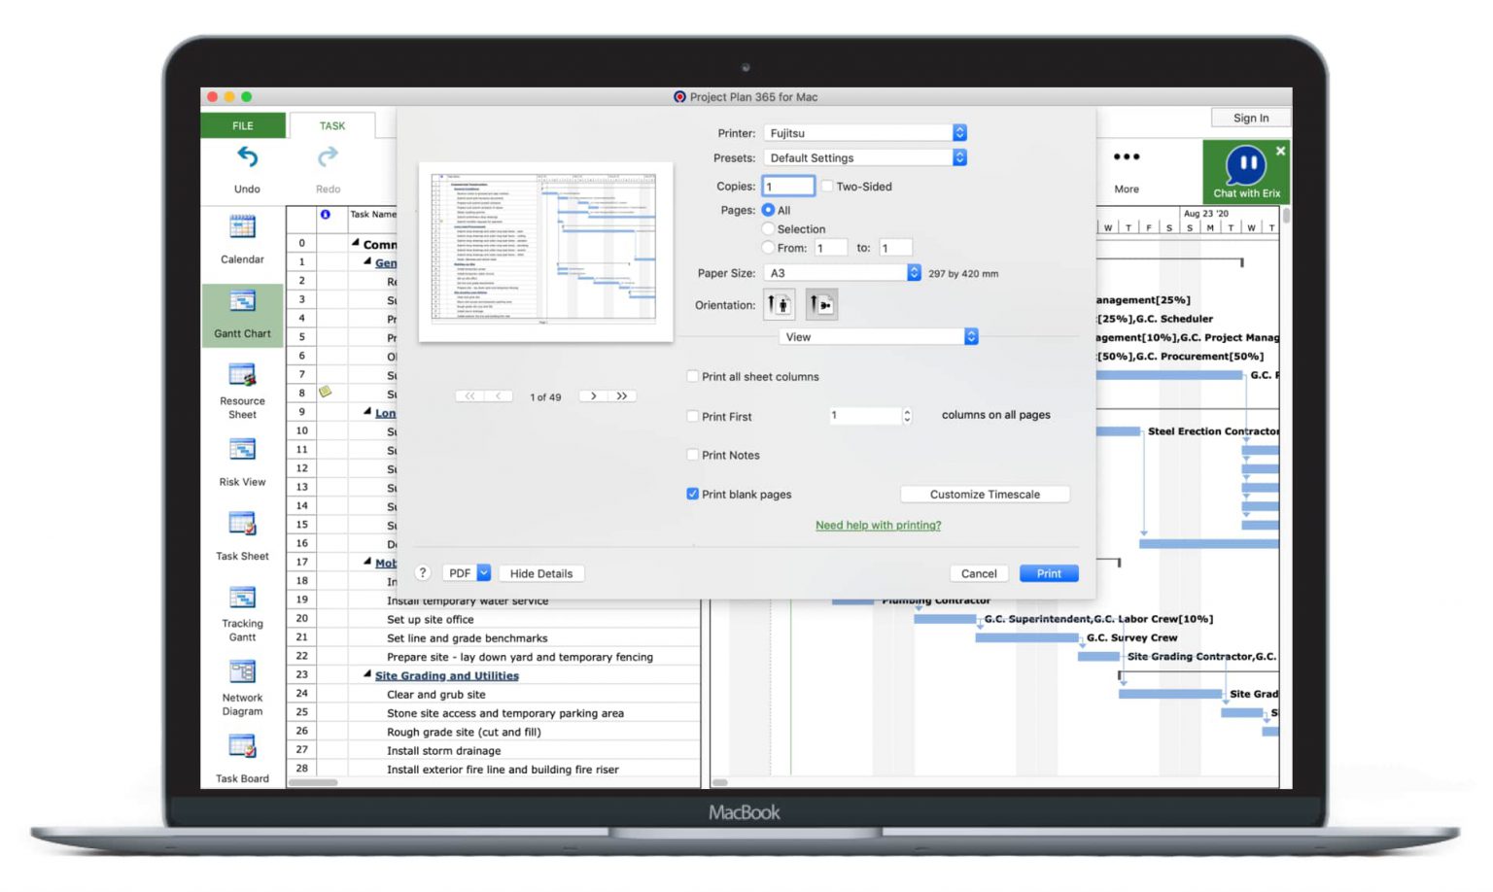Viewport: 1493px width, 892px height.
Task: Click the Customize Timescale button
Action: click(x=984, y=494)
